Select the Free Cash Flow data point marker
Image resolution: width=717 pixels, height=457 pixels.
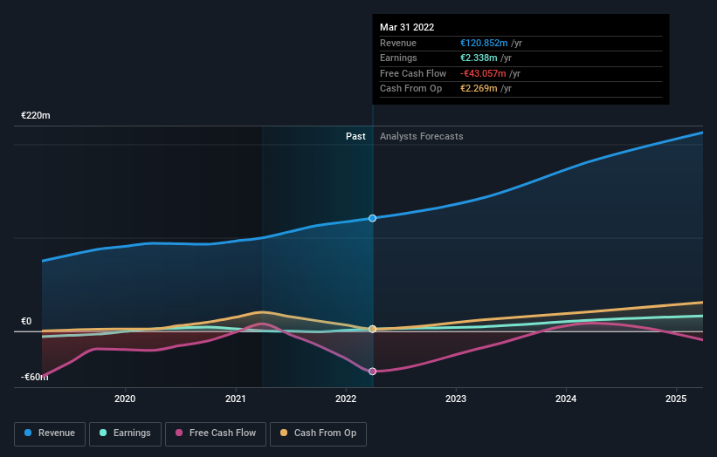tap(372, 372)
